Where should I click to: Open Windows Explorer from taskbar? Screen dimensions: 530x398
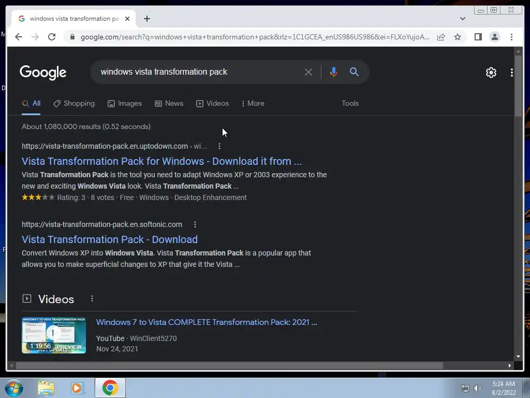[x=46, y=388]
